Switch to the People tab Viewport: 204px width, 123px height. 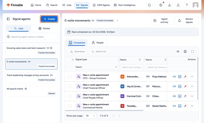coord(97,43)
